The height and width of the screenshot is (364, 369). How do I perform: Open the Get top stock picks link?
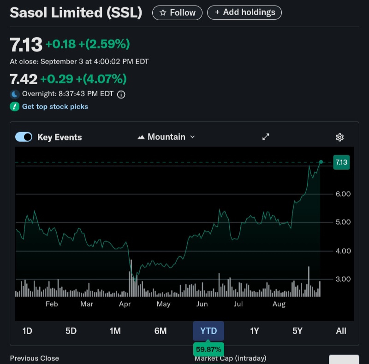[55, 107]
